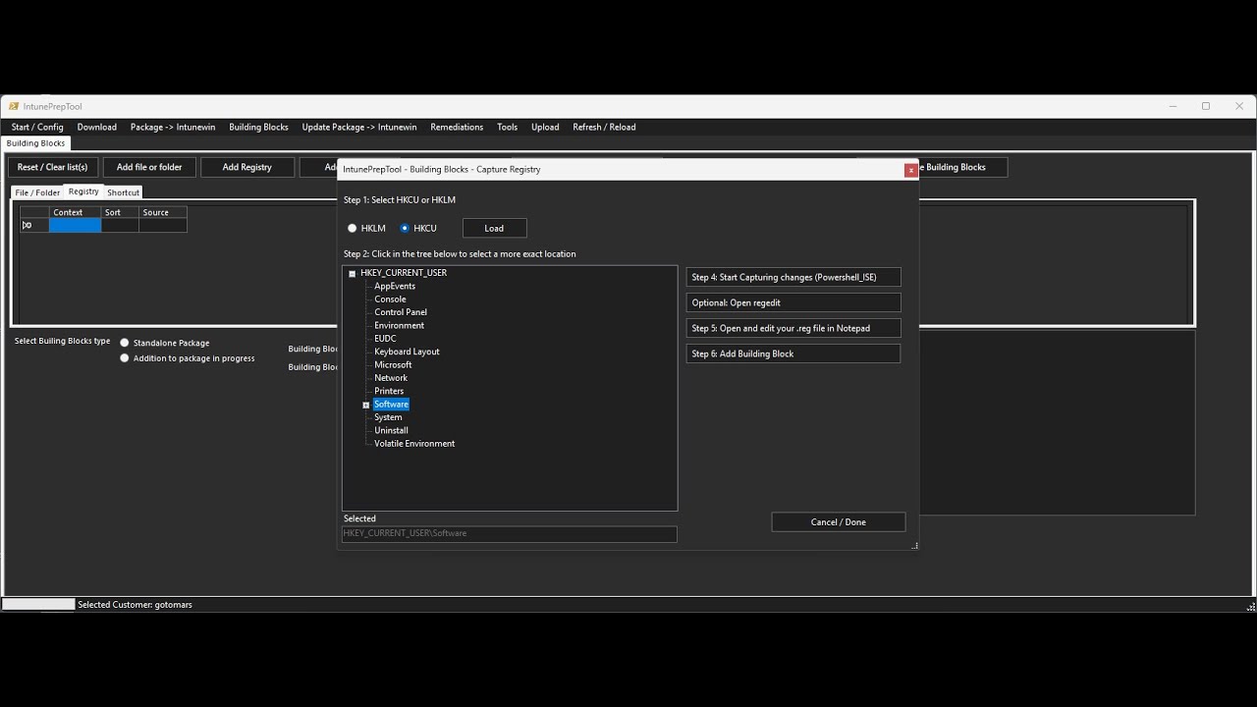Click the IntunePrepTool icon in the title bar
1257x707 pixels.
[14, 106]
